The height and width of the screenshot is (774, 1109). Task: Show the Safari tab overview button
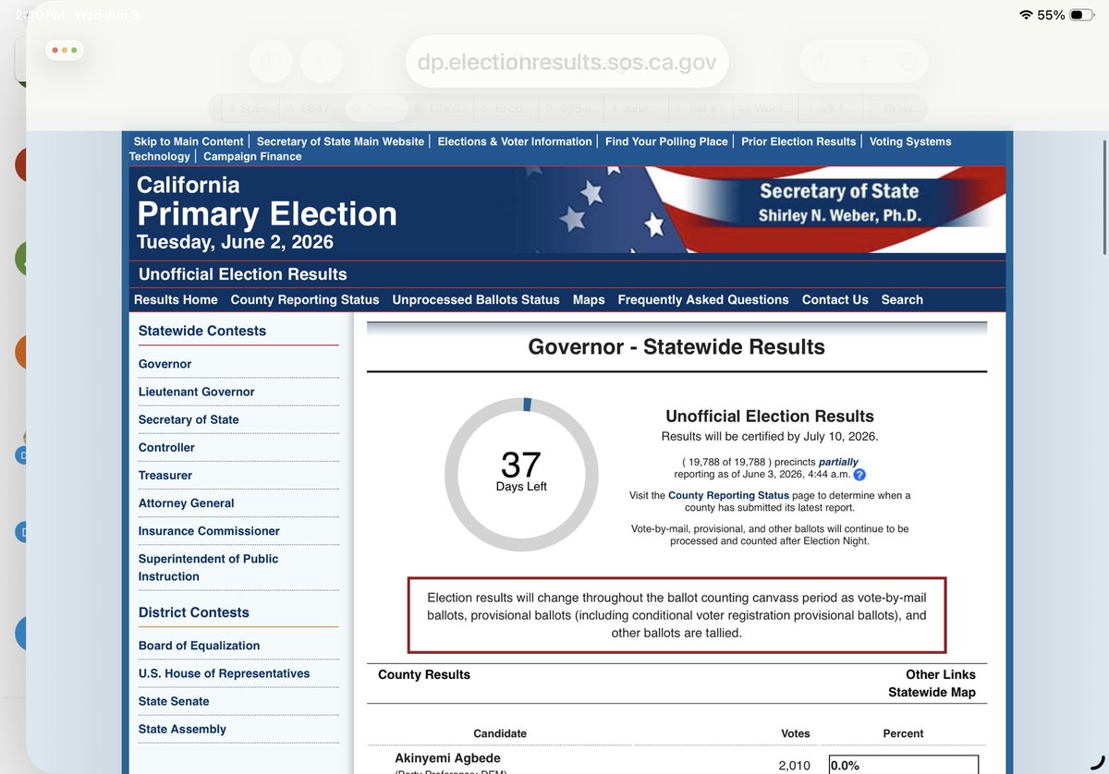[x=907, y=61]
